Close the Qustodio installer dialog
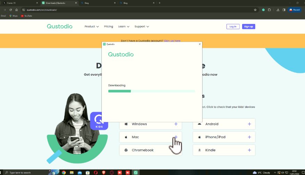 coord(200,44)
